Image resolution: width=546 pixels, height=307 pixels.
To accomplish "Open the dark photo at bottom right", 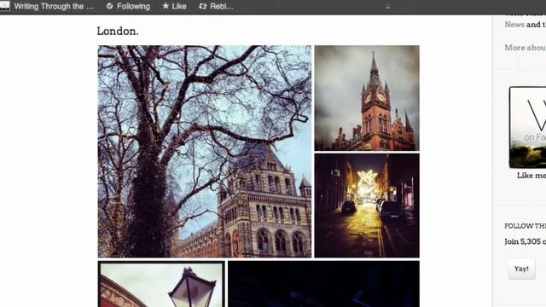I will (324, 284).
